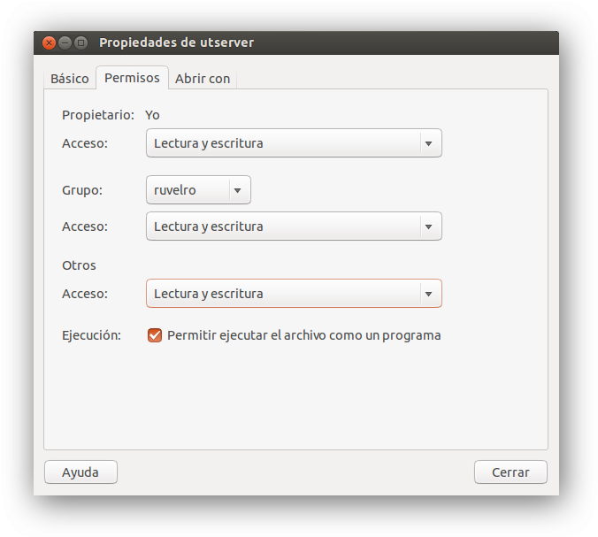The height and width of the screenshot is (537, 598).
Task: Switch to the Básico tab
Action: 70,79
